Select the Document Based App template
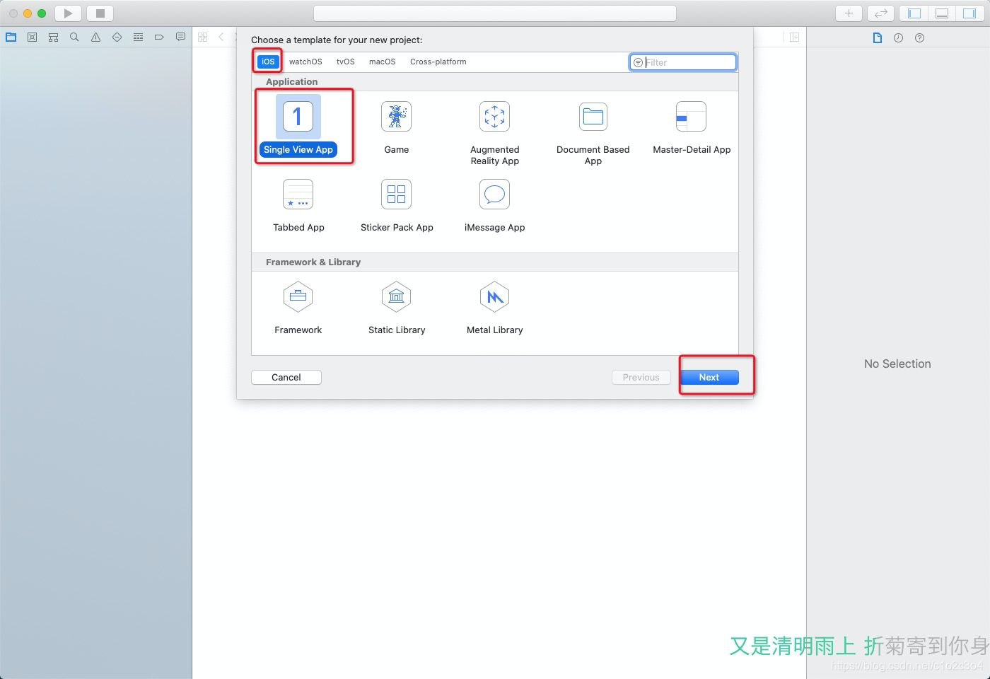The image size is (990, 679). (593, 133)
